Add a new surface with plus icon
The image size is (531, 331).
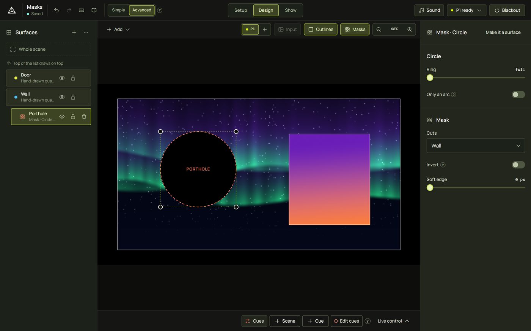[x=74, y=33]
